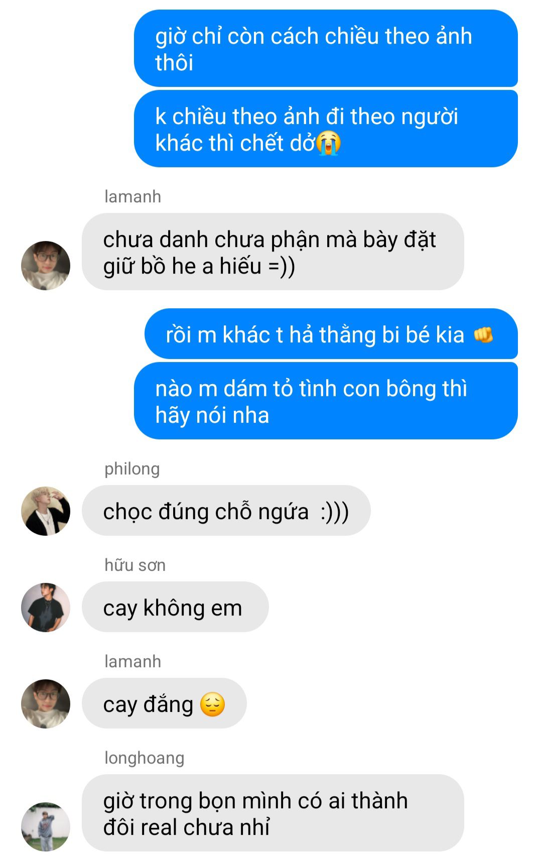
Task: Select message 'k chiều theo ảnh đi theo người khác'
Action: pyautogui.click(x=326, y=129)
